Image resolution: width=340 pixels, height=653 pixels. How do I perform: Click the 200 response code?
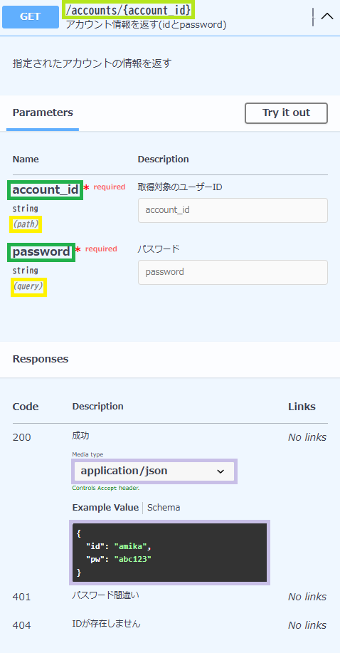[x=21, y=437]
